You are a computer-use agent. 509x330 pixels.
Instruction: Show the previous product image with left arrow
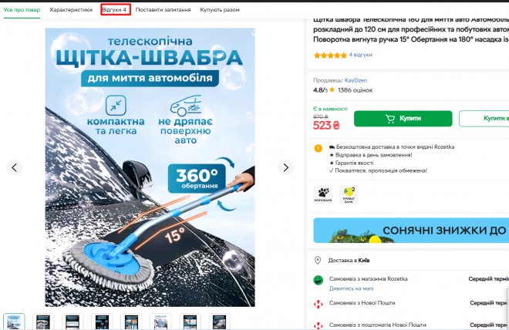(15, 167)
